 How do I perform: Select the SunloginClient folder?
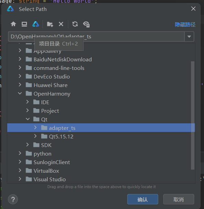tap(52, 162)
